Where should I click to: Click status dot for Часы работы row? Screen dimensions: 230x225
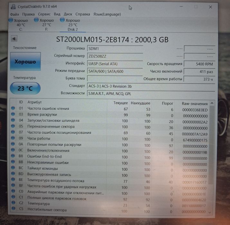tap(13, 138)
